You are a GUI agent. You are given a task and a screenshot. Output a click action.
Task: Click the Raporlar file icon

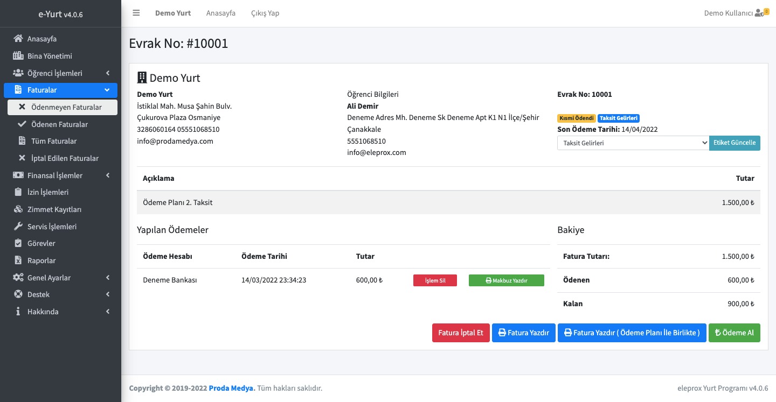[18, 260]
